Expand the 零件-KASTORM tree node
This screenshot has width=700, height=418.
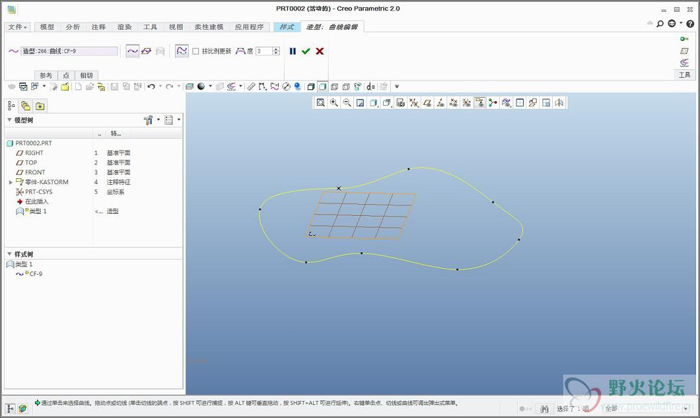click(x=10, y=182)
